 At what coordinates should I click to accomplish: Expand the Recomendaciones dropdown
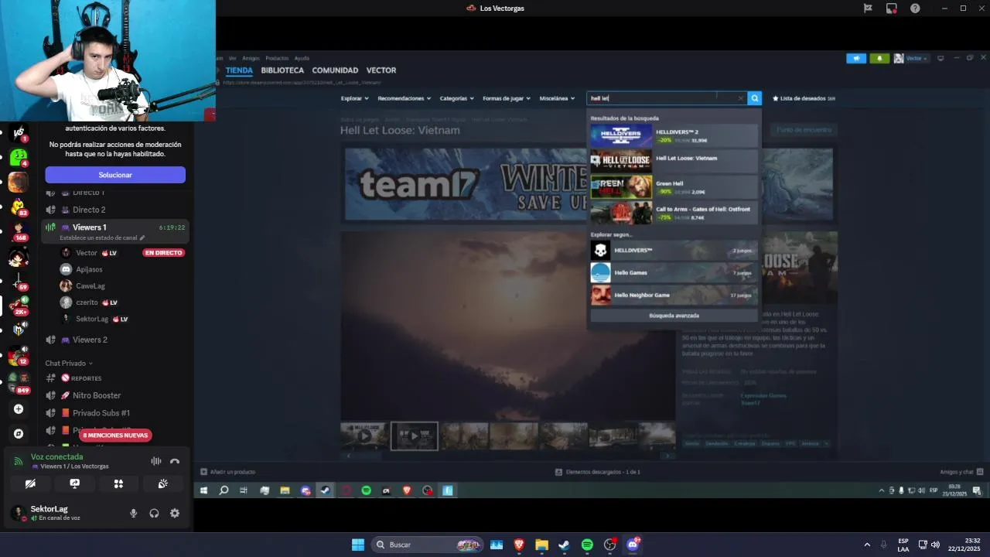pos(405,98)
